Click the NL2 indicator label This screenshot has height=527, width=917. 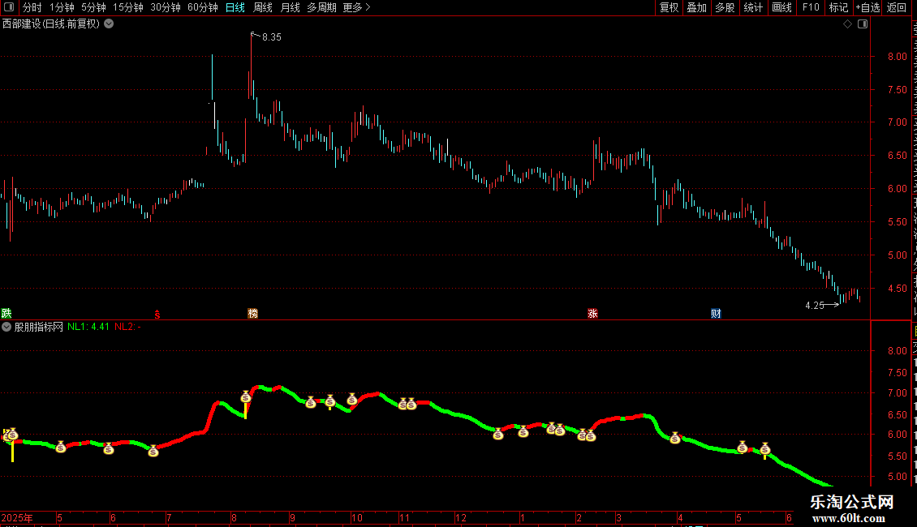point(127,328)
